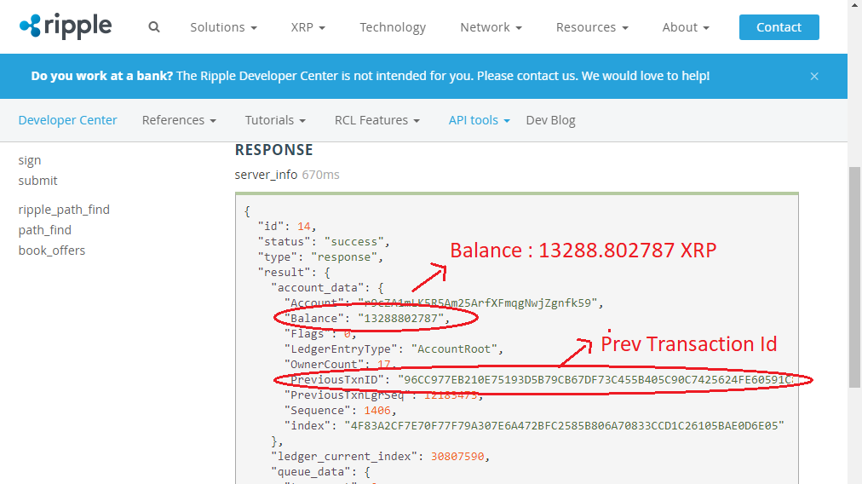Click the "queue_data" key line
This screenshot has width=862, height=484.
click(x=320, y=472)
